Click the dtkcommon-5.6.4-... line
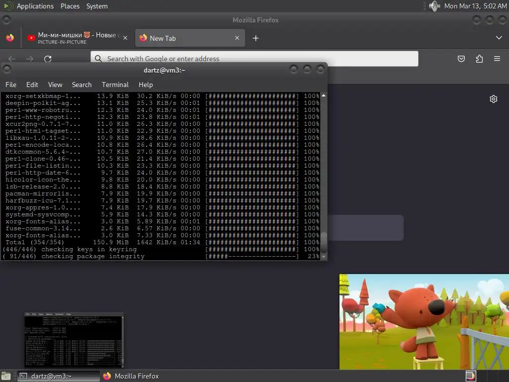 point(163,152)
